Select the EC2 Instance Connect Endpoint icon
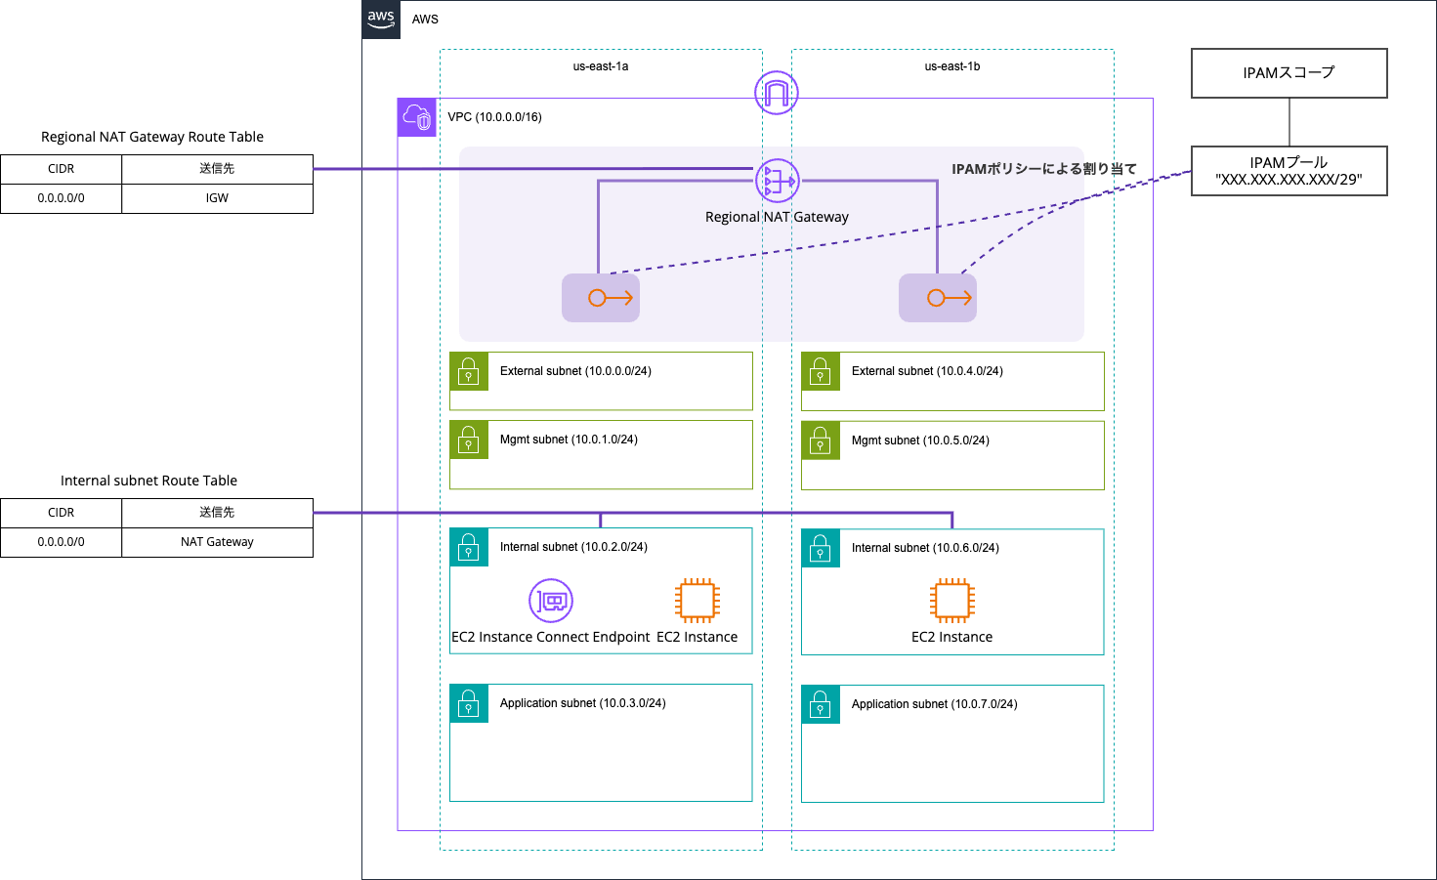 pos(551,601)
